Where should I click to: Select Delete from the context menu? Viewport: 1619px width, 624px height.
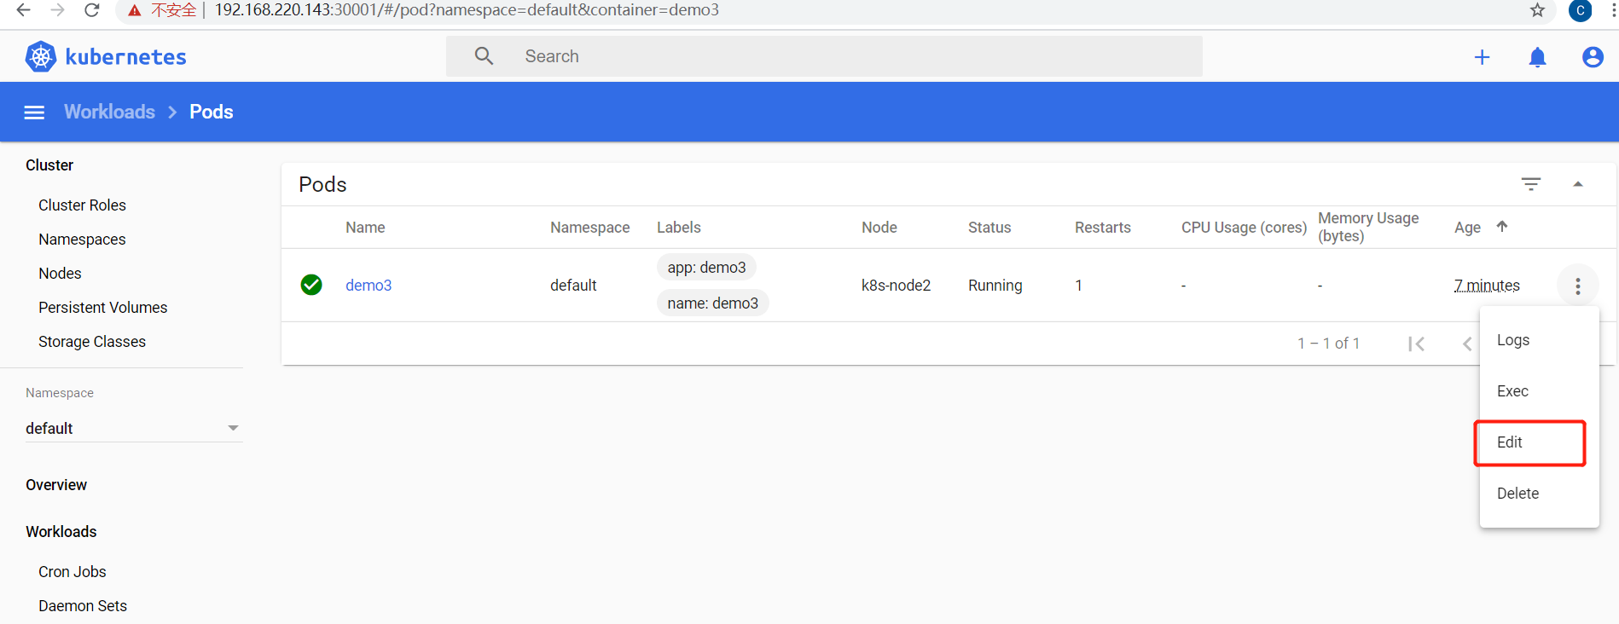(x=1539, y=494)
